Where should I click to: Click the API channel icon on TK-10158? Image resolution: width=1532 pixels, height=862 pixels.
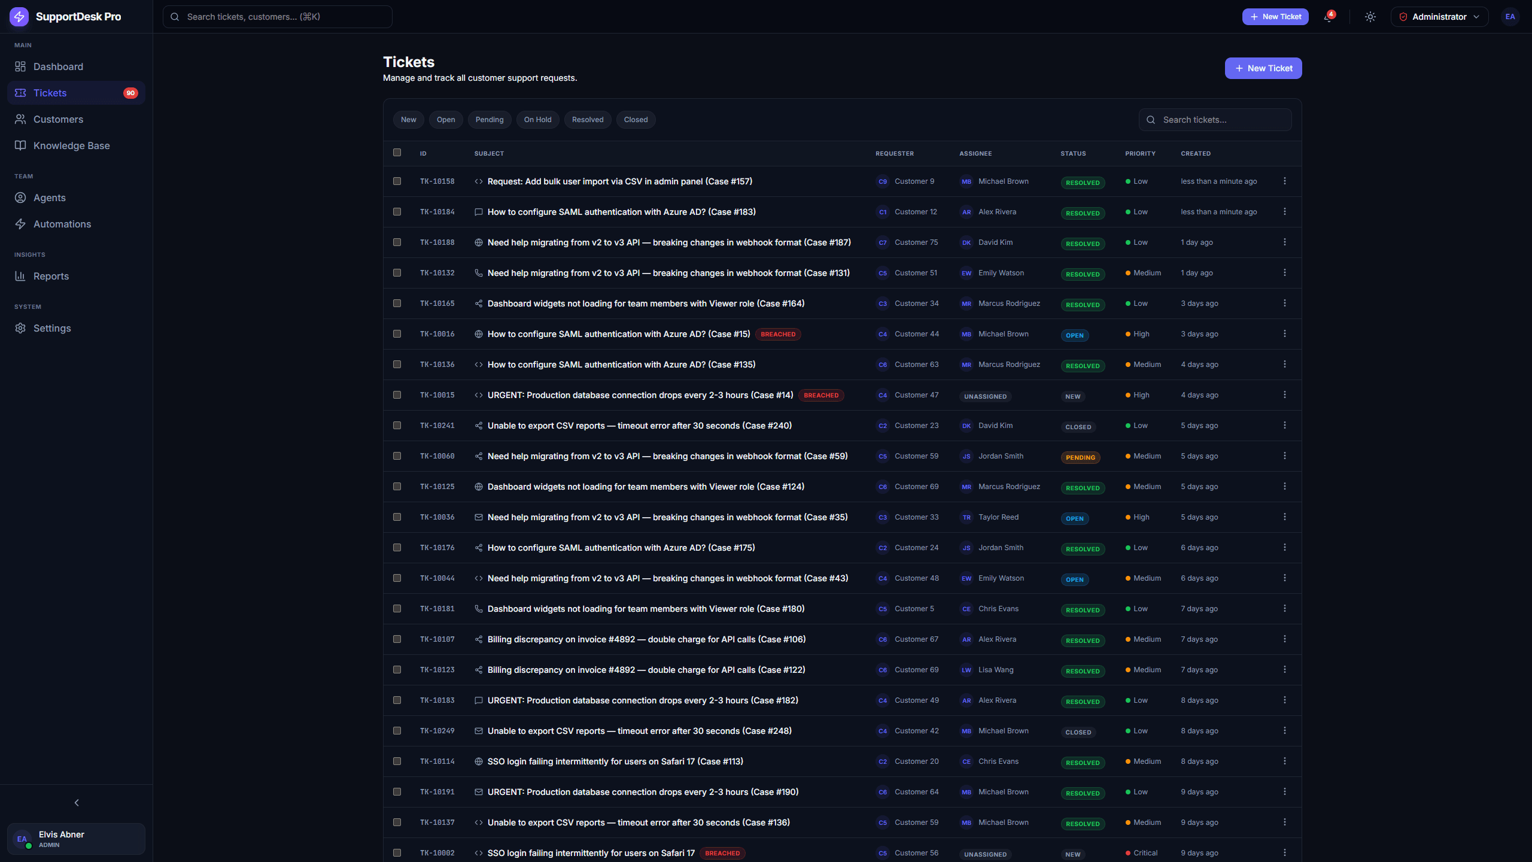(x=479, y=181)
